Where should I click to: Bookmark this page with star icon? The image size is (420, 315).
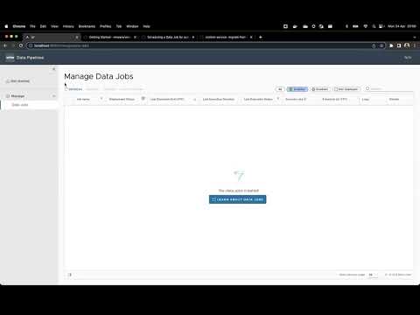(x=381, y=45)
